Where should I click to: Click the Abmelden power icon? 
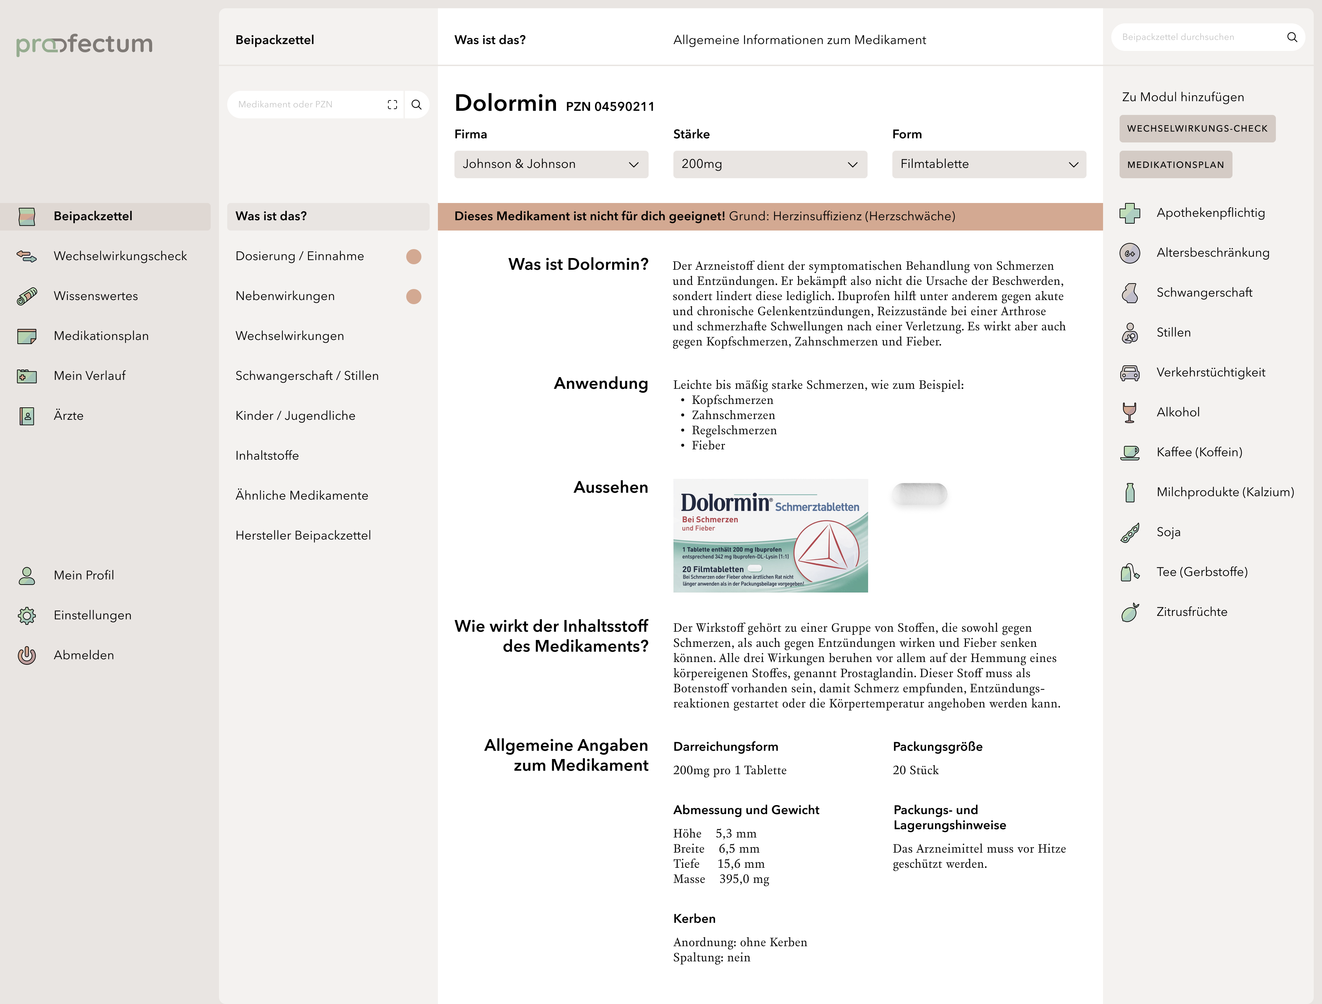coord(26,655)
